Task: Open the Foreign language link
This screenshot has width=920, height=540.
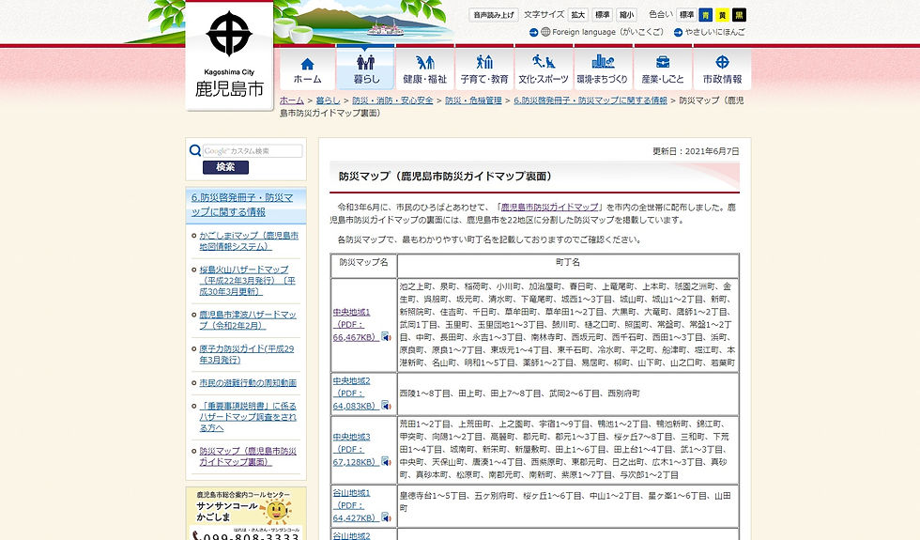Action: [608, 32]
